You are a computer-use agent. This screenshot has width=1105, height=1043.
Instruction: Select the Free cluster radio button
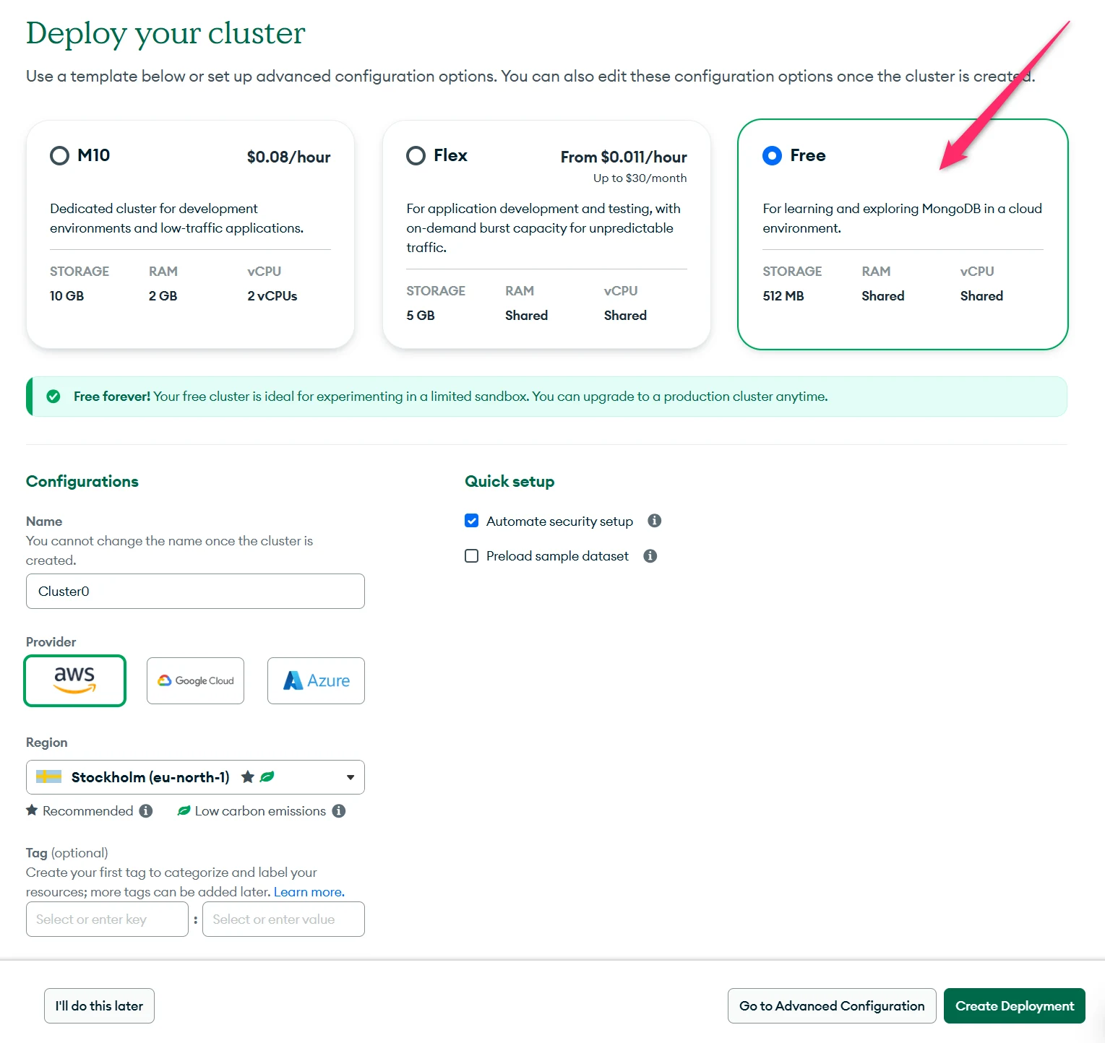coord(772,156)
